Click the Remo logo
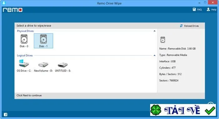Image resolution: width=219 pixels, height=119 pixels. (x=13, y=10)
